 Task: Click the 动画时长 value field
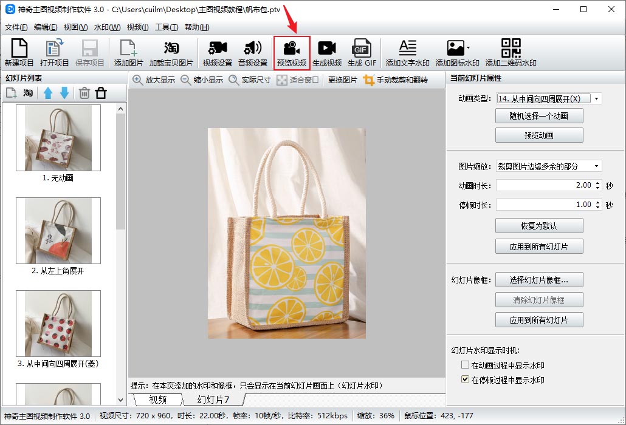pos(545,185)
